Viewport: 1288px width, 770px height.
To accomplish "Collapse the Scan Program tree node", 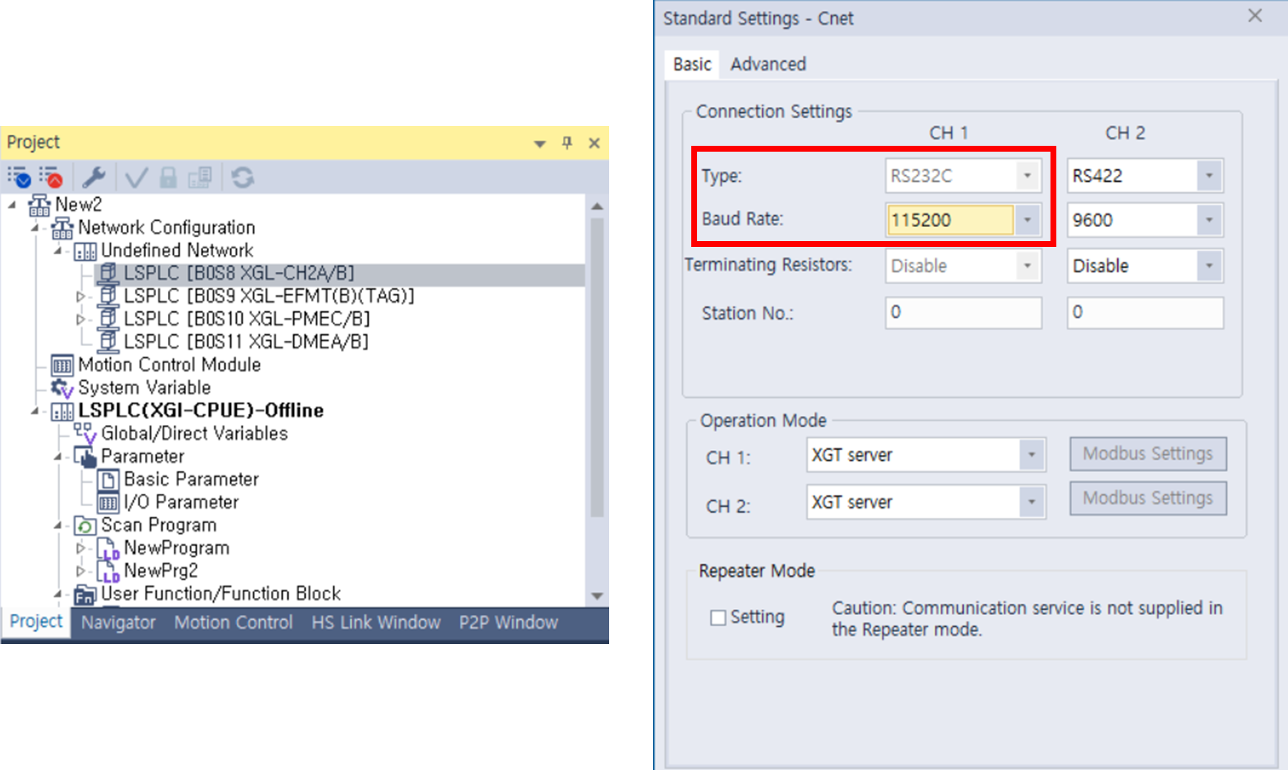I will coord(58,525).
